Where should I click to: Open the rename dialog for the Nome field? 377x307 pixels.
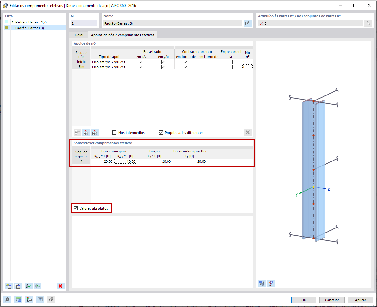[x=248, y=23]
